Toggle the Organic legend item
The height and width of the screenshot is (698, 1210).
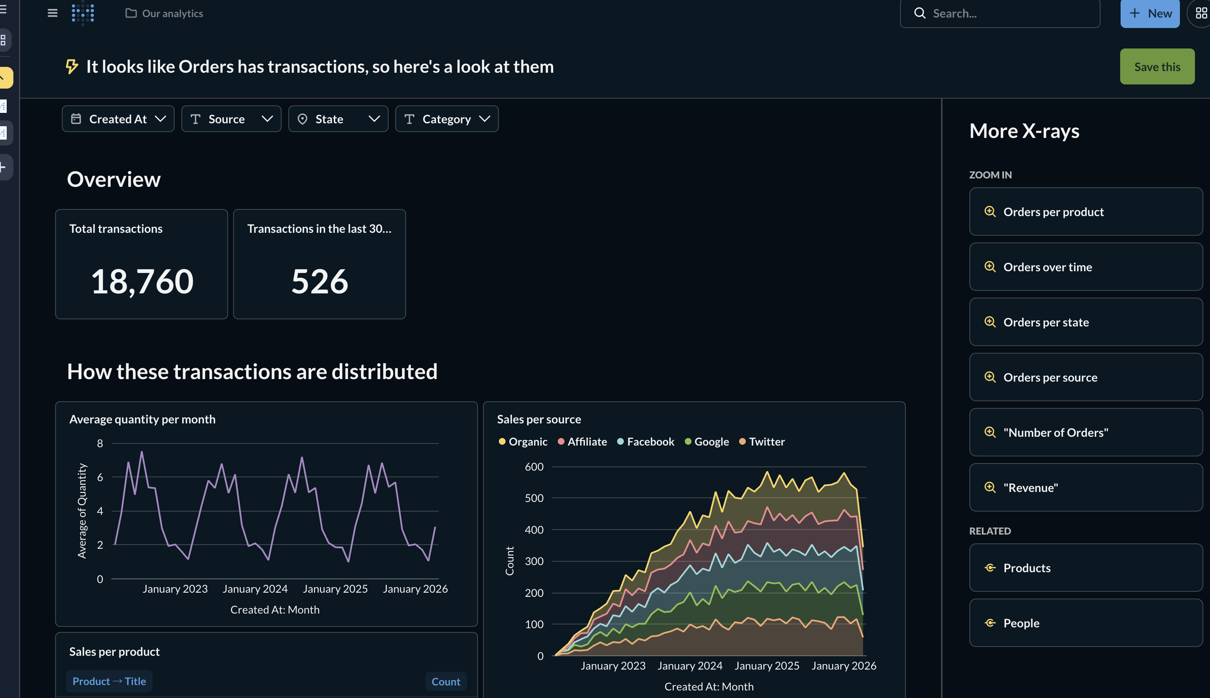pyautogui.click(x=523, y=441)
